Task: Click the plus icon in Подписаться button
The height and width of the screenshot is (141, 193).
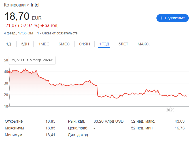Action: [161, 18]
